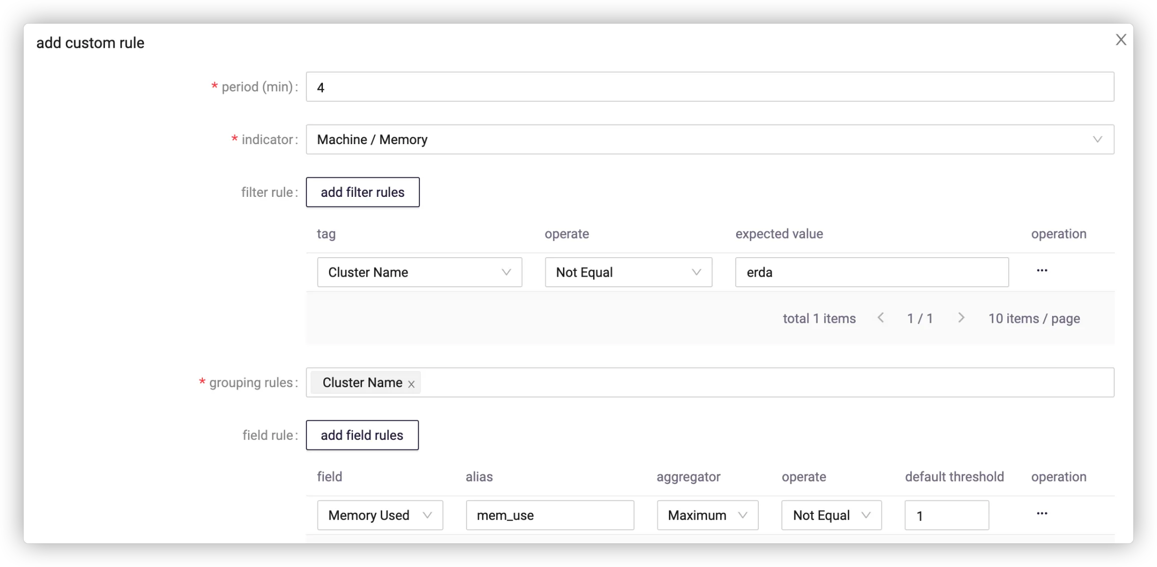Image resolution: width=1157 pixels, height=567 pixels.
Task: Open the Memory Used field dropdown
Action: tap(380, 515)
